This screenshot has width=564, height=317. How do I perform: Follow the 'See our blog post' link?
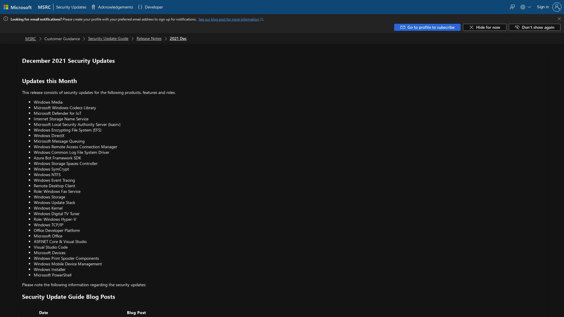[x=231, y=19]
